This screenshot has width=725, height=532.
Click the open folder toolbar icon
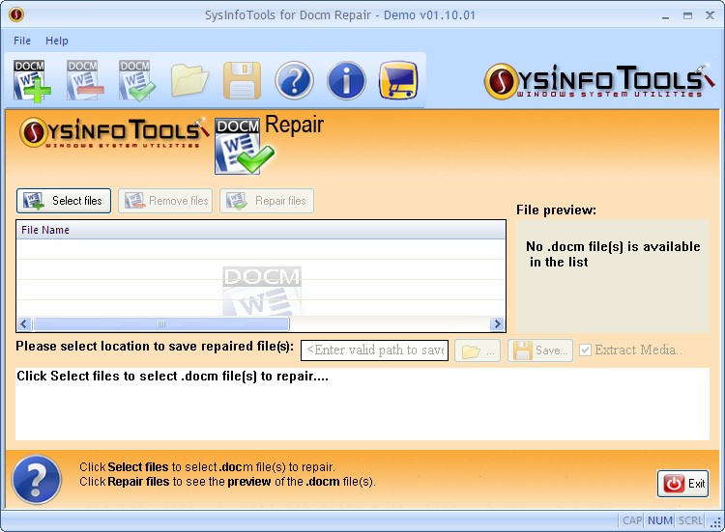click(x=189, y=80)
